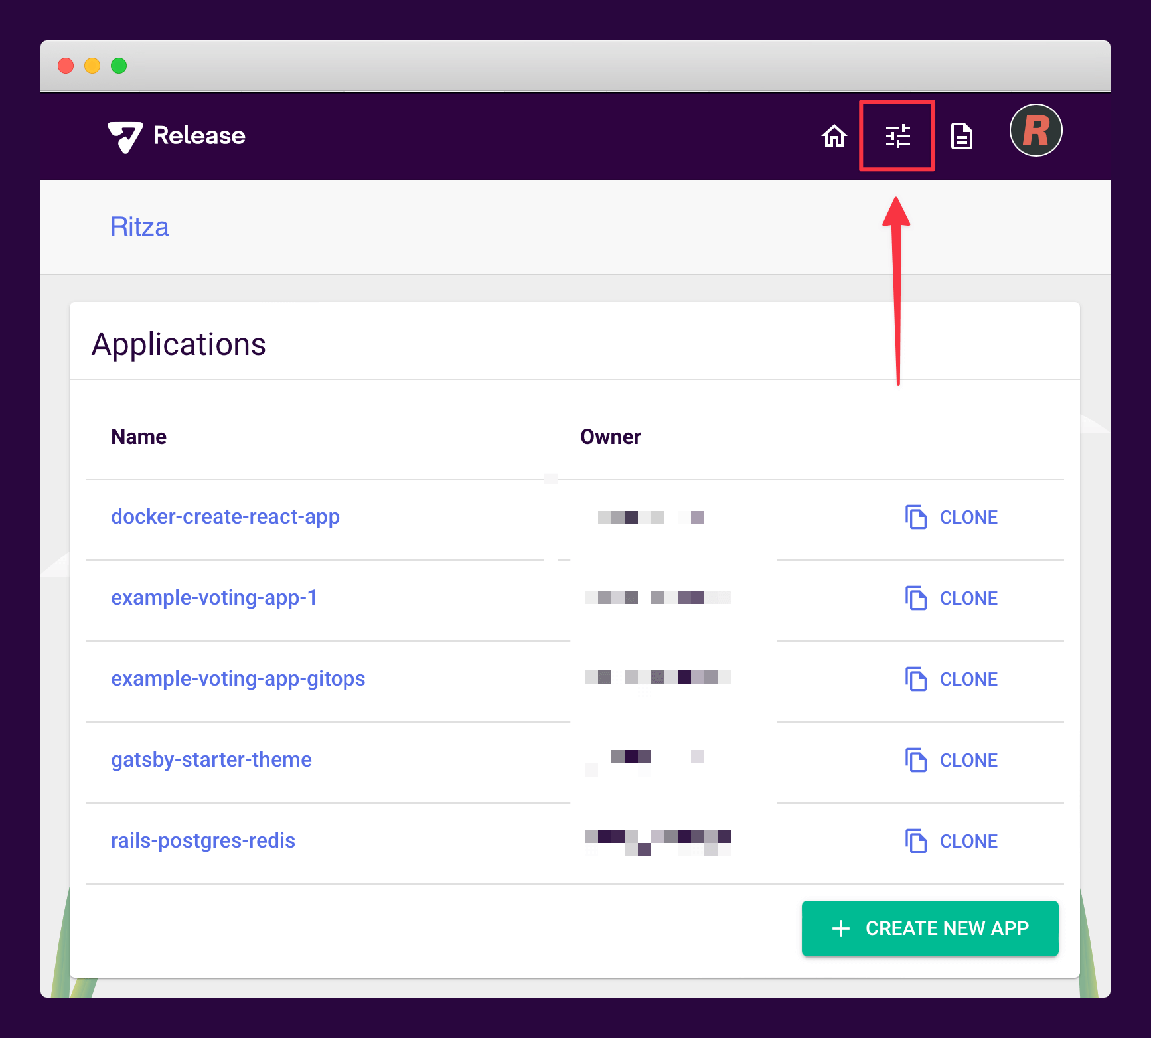
Task: Open example-voting-app-1 application
Action: click(x=214, y=597)
